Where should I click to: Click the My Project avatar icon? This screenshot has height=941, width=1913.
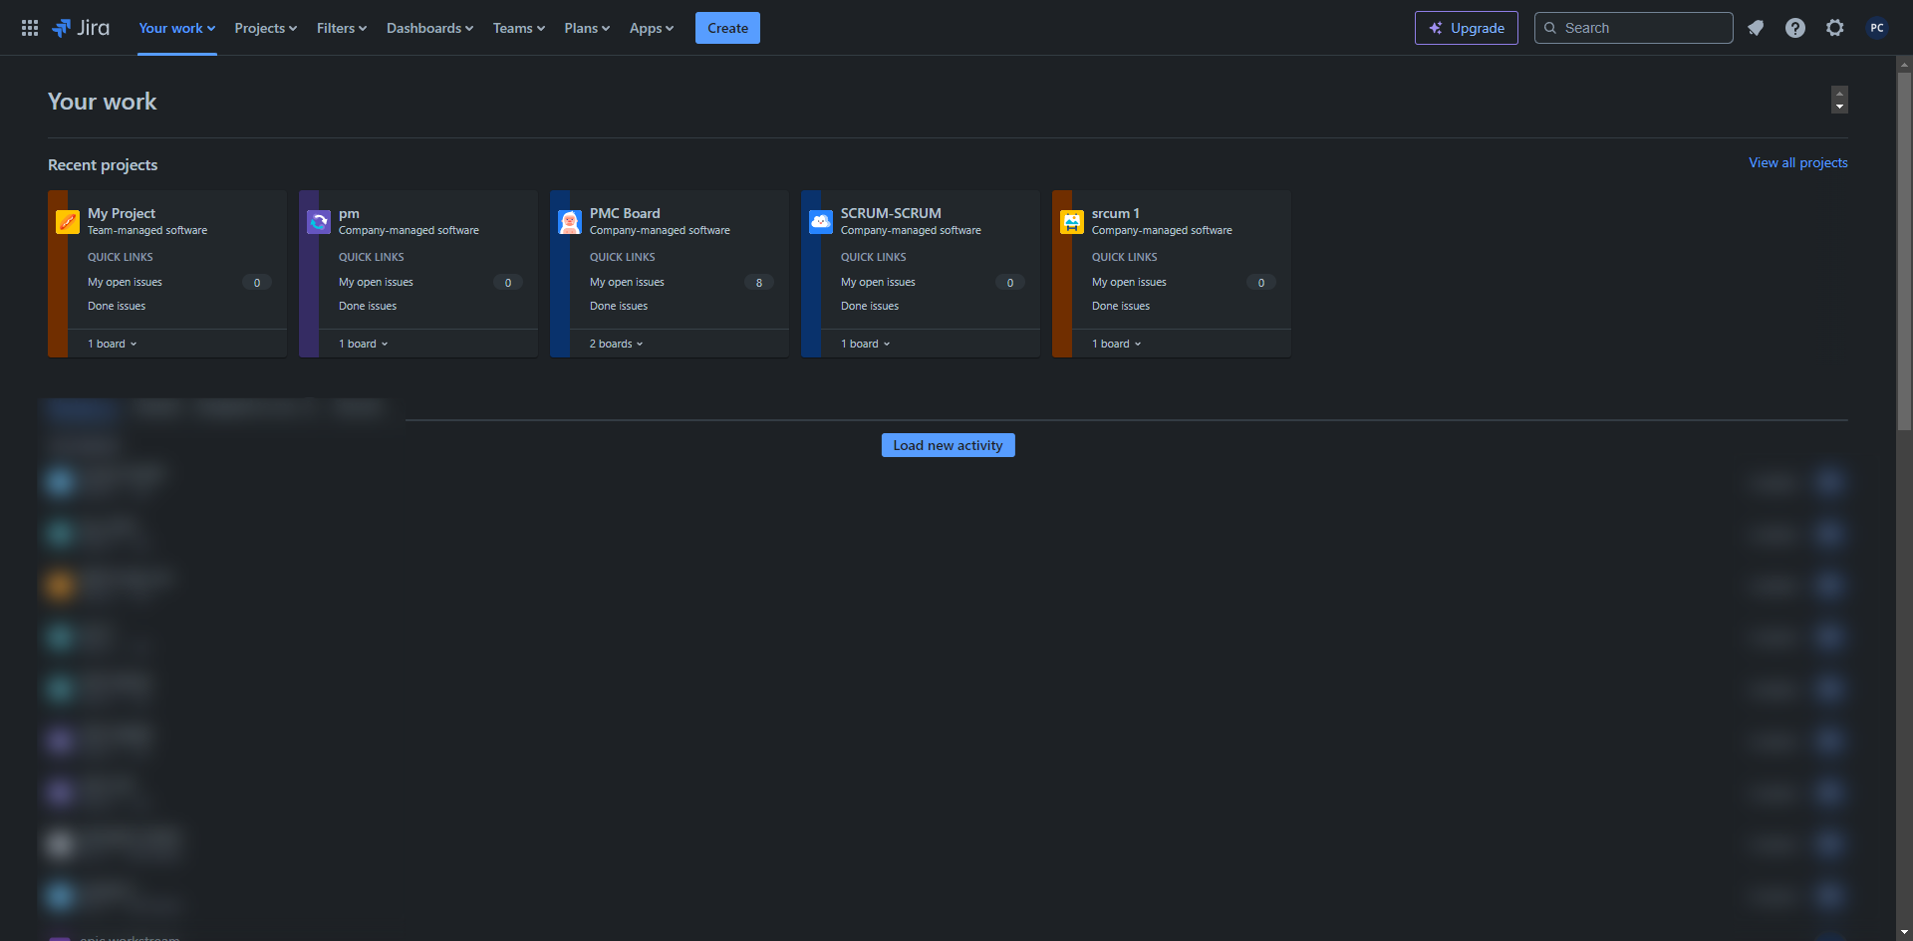pyautogui.click(x=68, y=221)
